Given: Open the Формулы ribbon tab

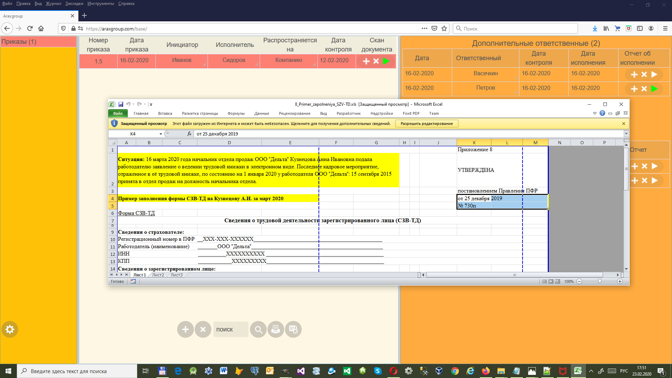Looking at the screenshot, I should coord(236,113).
